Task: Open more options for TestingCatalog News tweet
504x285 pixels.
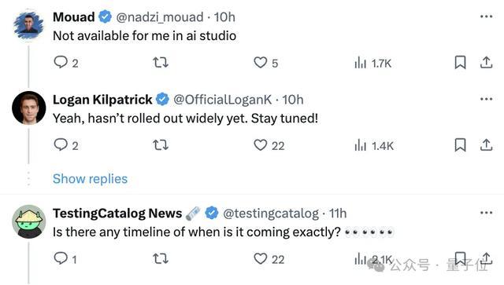Action: [x=487, y=213]
